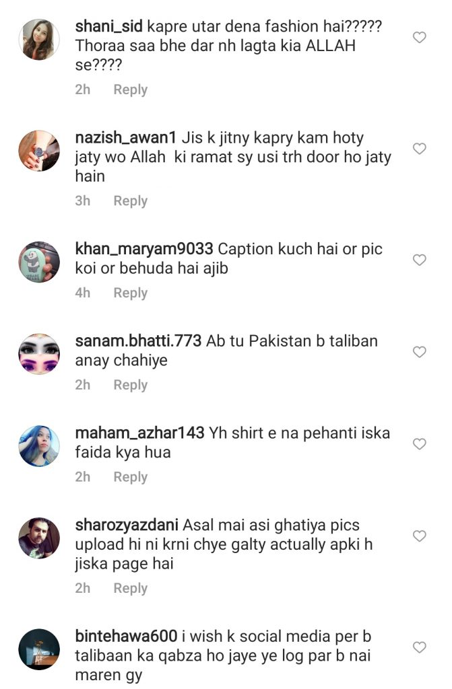Open sanam.bhatti.773's profile avatar
Screen dimensions: 452x689
(39, 354)
